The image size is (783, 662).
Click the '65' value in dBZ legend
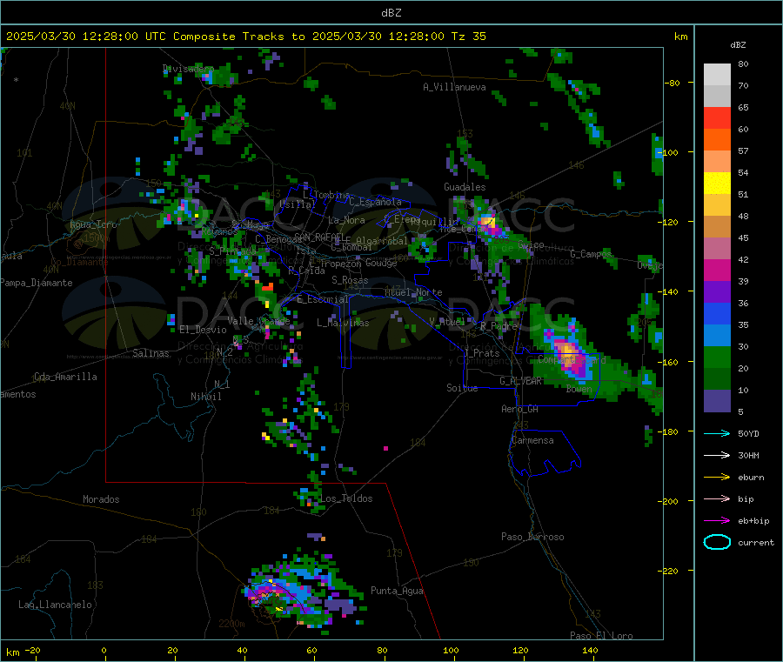coord(743,107)
